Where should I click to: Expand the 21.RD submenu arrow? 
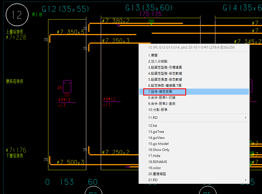pyautogui.click(x=246, y=180)
